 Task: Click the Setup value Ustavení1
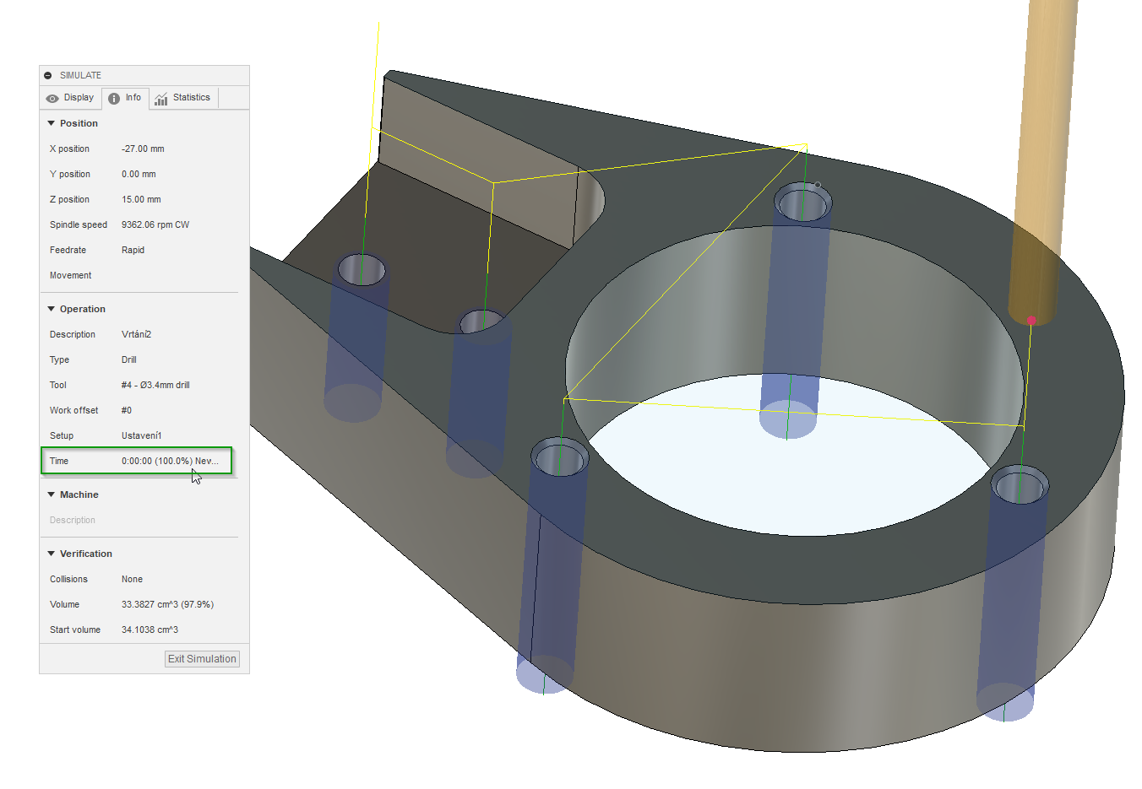[141, 435]
